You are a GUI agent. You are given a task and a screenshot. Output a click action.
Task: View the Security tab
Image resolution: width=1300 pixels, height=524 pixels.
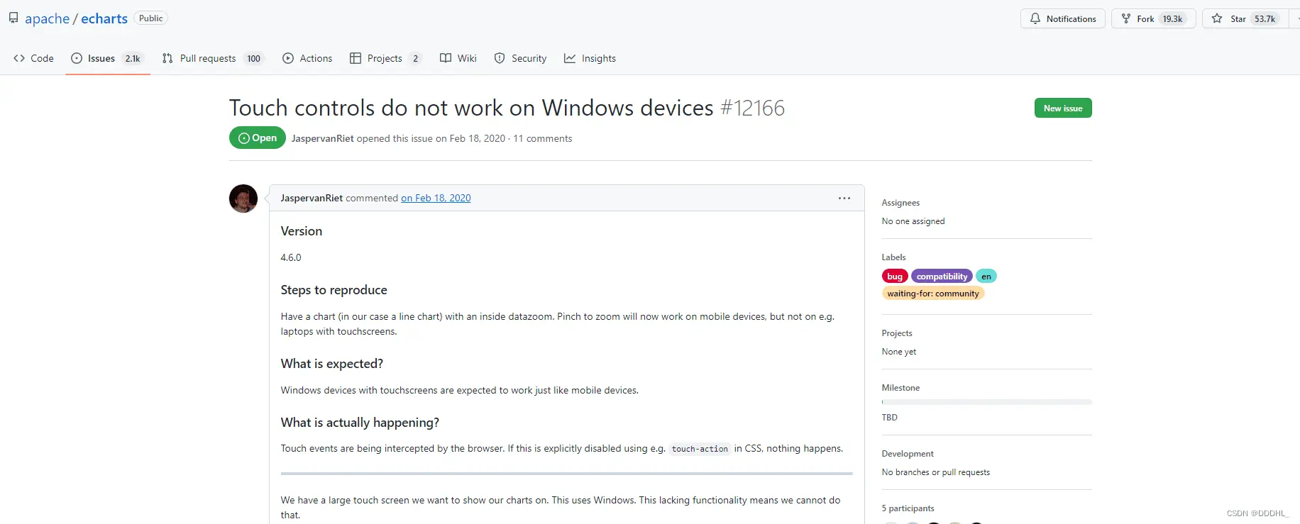click(520, 58)
